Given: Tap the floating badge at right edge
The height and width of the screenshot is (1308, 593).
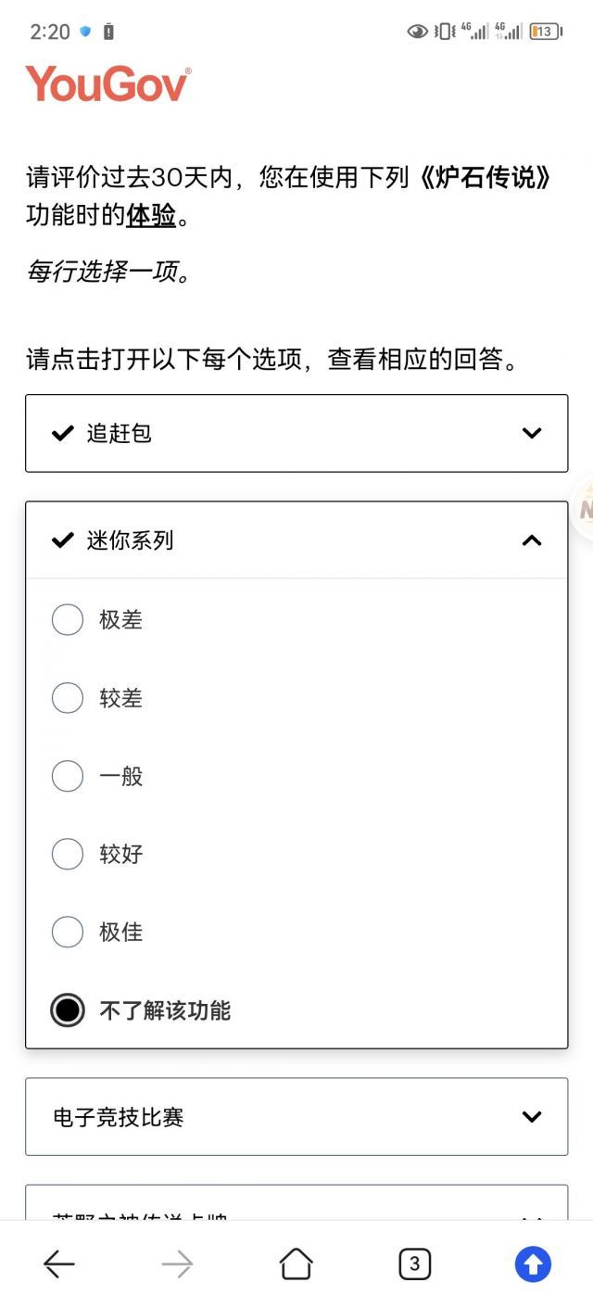Looking at the screenshot, I should (584, 510).
